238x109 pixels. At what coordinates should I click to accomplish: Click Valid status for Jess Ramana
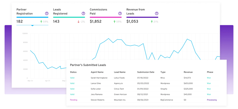[72, 94]
